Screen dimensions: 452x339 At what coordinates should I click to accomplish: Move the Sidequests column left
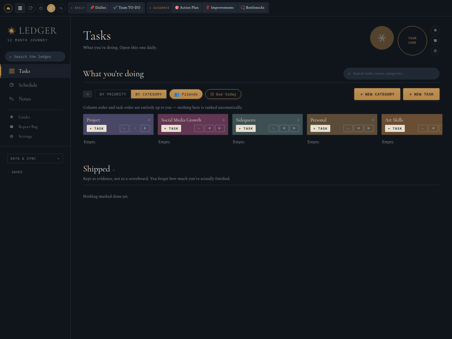point(284,129)
